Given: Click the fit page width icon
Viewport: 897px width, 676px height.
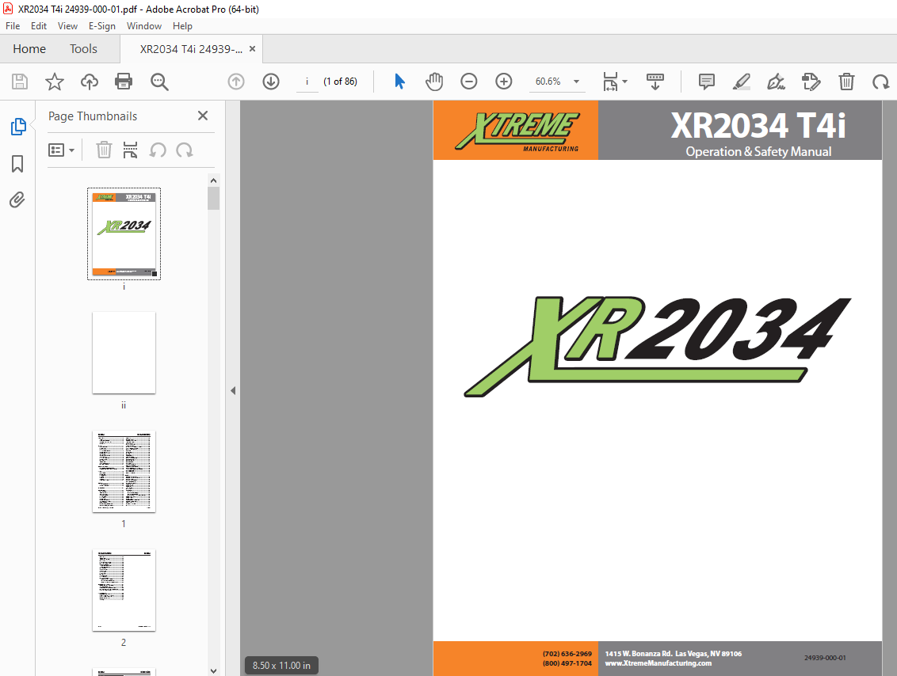Looking at the screenshot, I should 610,82.
